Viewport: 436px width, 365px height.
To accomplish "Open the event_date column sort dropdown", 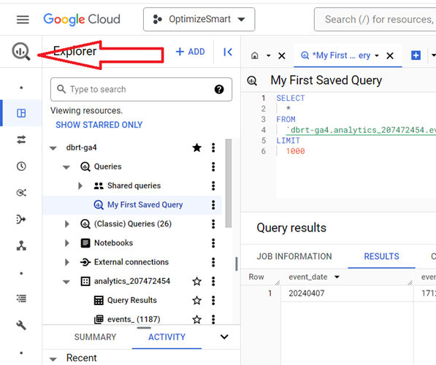I will (x=337, y=277).
